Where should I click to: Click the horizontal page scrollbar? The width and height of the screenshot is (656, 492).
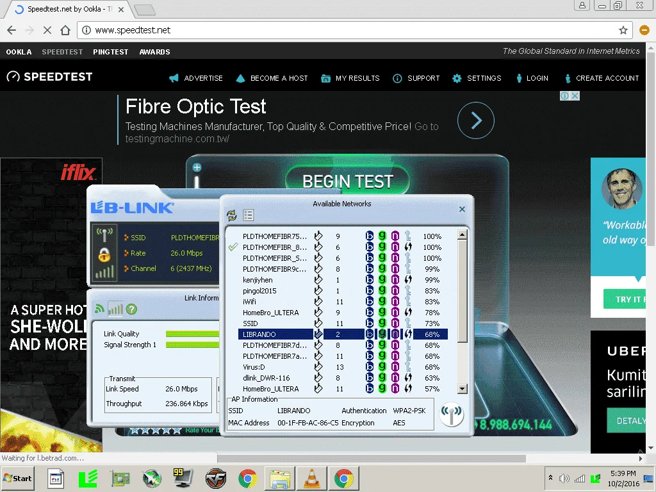[x=371, y=458]
